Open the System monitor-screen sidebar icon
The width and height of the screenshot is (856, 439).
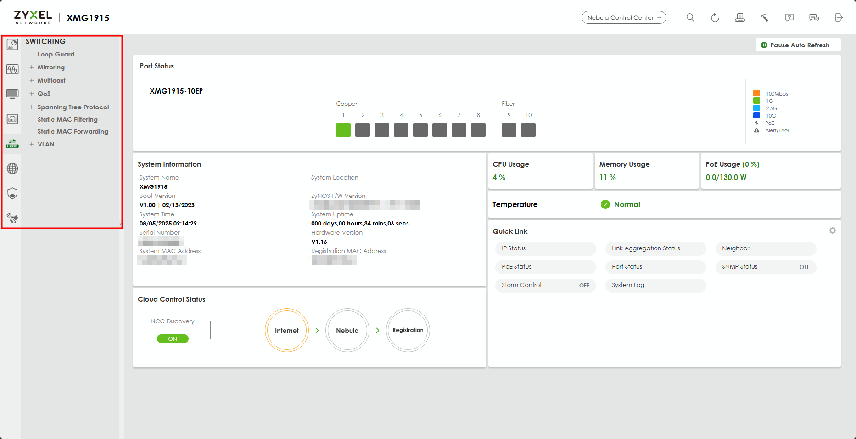pos(12,94)
